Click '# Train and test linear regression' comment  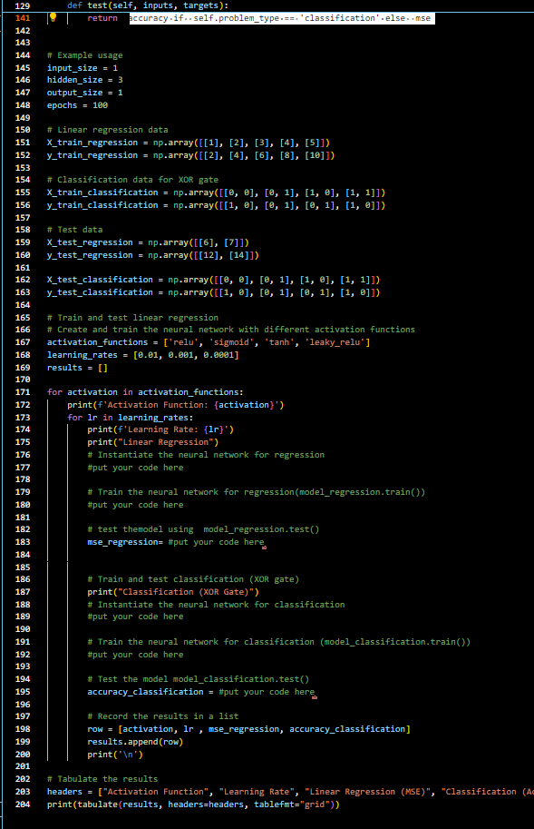(132, 317)
